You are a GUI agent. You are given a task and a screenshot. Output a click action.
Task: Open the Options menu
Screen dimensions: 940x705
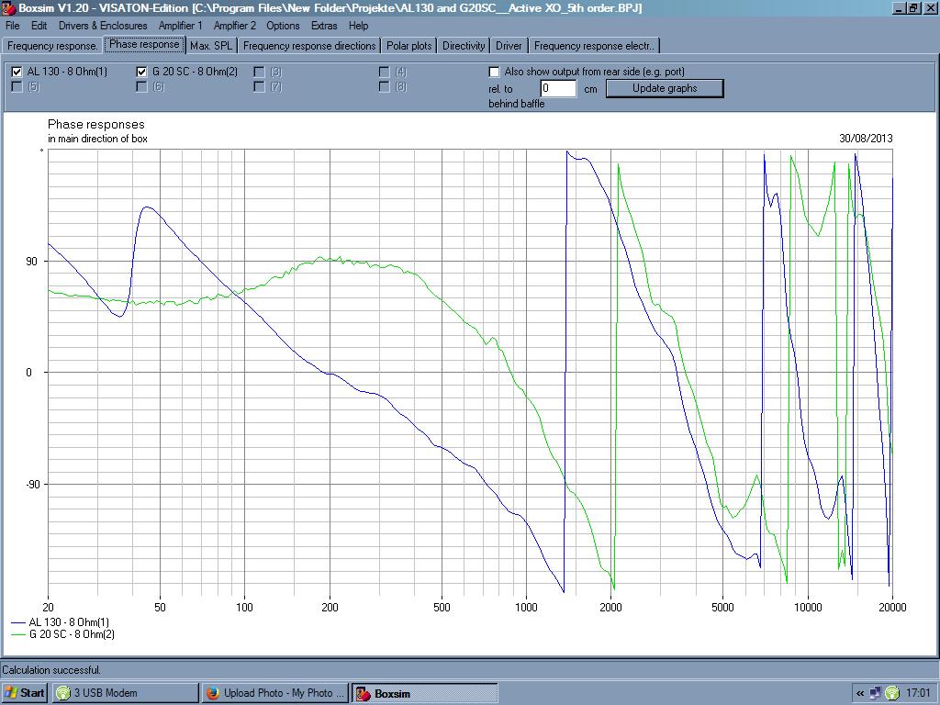click(283, 26)
